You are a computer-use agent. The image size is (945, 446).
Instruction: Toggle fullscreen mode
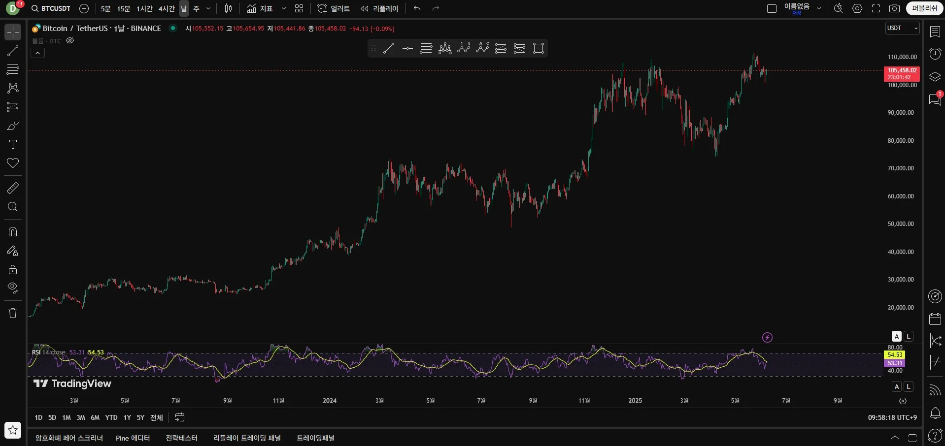point(876,8)
